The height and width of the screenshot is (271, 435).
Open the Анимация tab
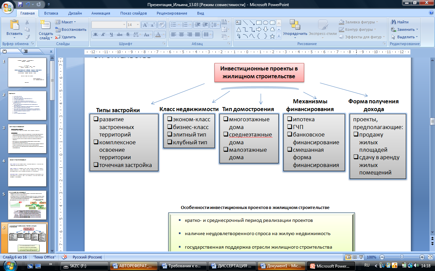[x=101, y=13]
